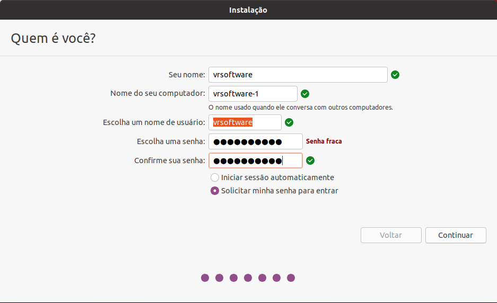497x303 pixels.
Task: Focus the Seu nome text field
Action: pyautogui.click(x=298, y=75)
